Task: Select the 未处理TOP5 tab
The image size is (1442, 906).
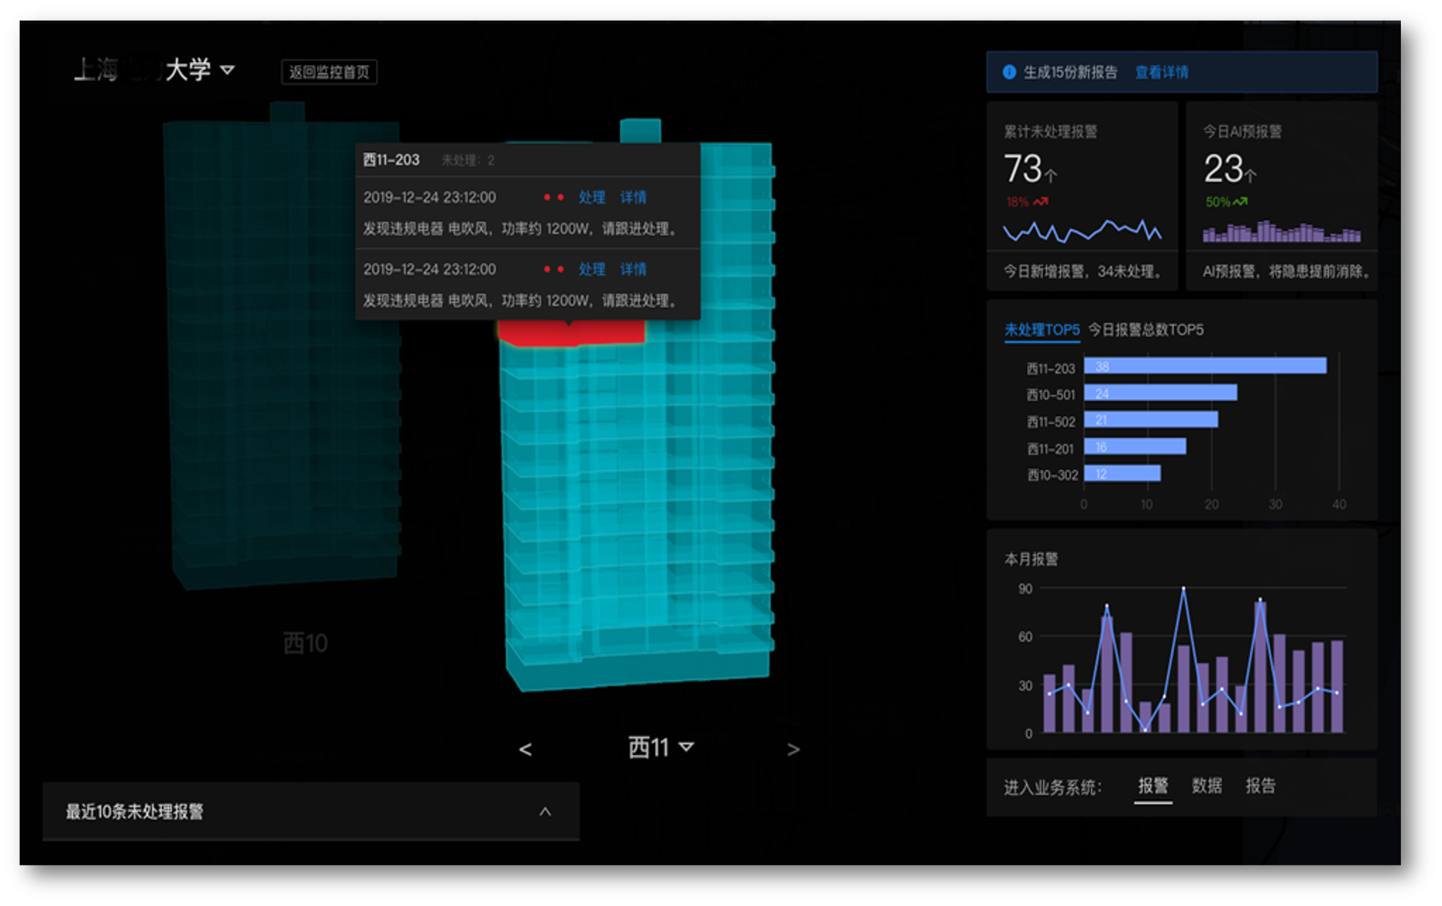Action: [1041, 330]
